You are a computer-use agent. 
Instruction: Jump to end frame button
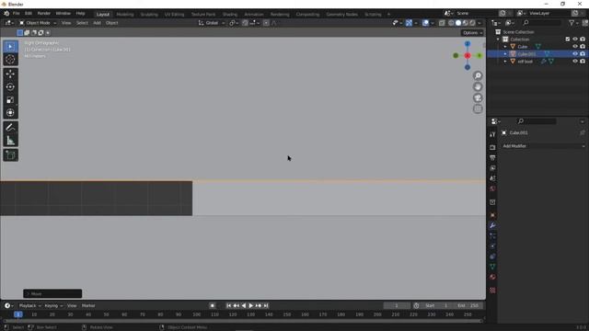266,306
